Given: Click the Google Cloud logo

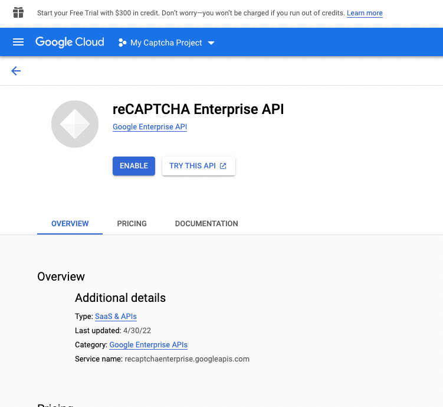Looking at the screenshot, I should tap(70, 42).
